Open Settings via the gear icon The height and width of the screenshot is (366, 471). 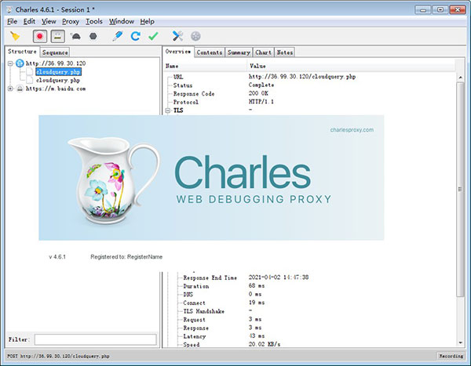coord(195,36)
